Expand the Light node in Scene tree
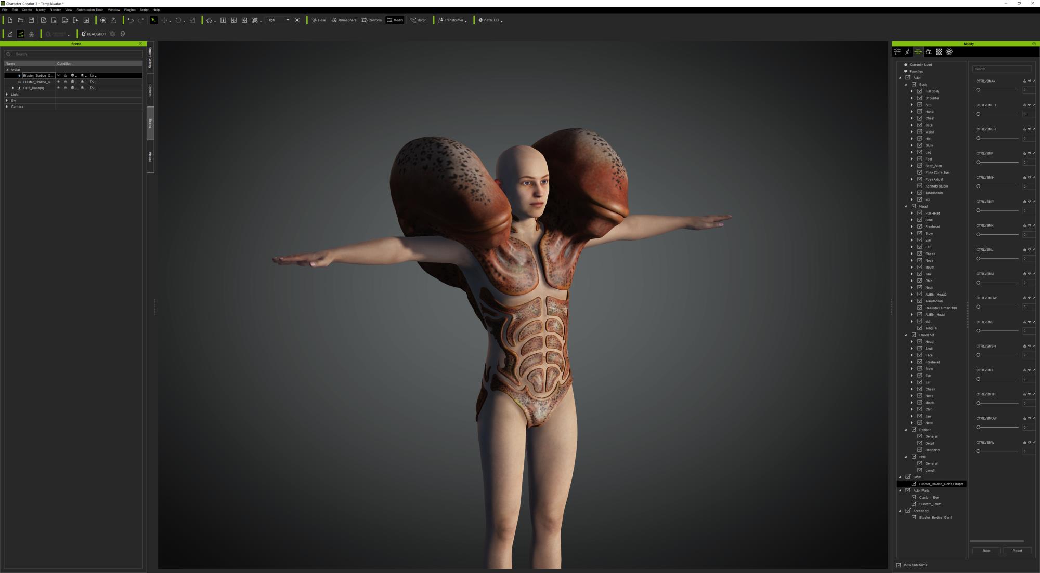Viewport: 1040px width, 573px height. click(x=7, y=94)
